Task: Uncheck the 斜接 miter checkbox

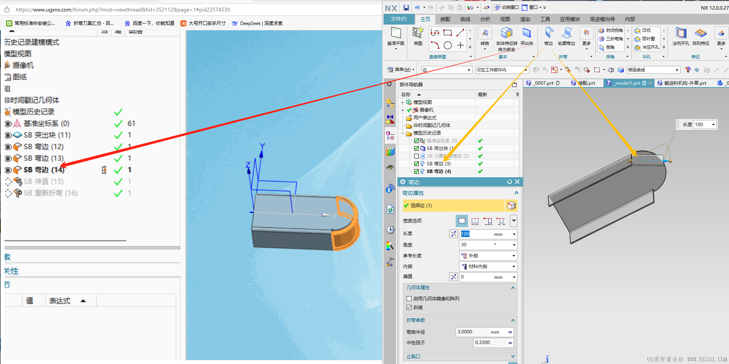Action: point(409,308)
